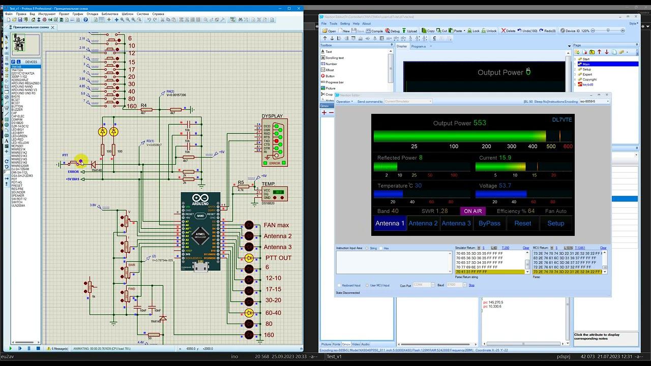Select the Progress bar toolbox component

pos(334,82)
